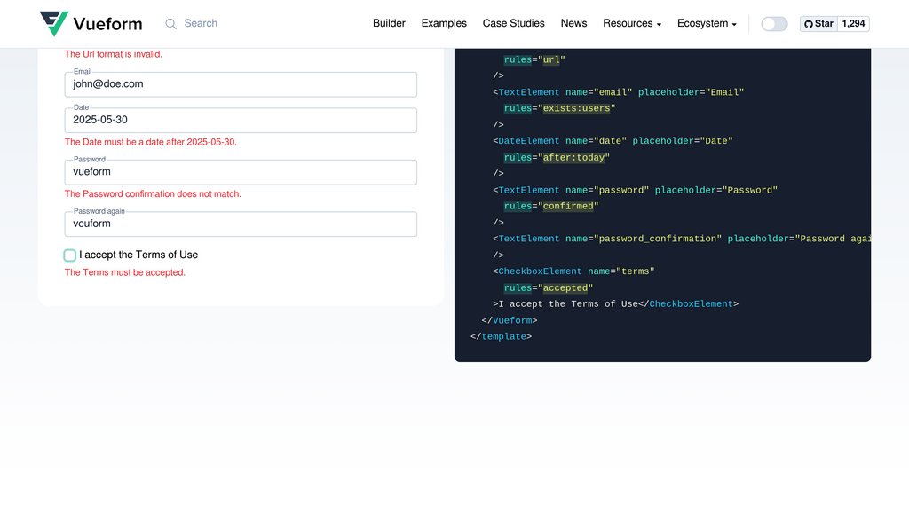Click the Date field showing 2025-05-30

[x=240, y=119]
